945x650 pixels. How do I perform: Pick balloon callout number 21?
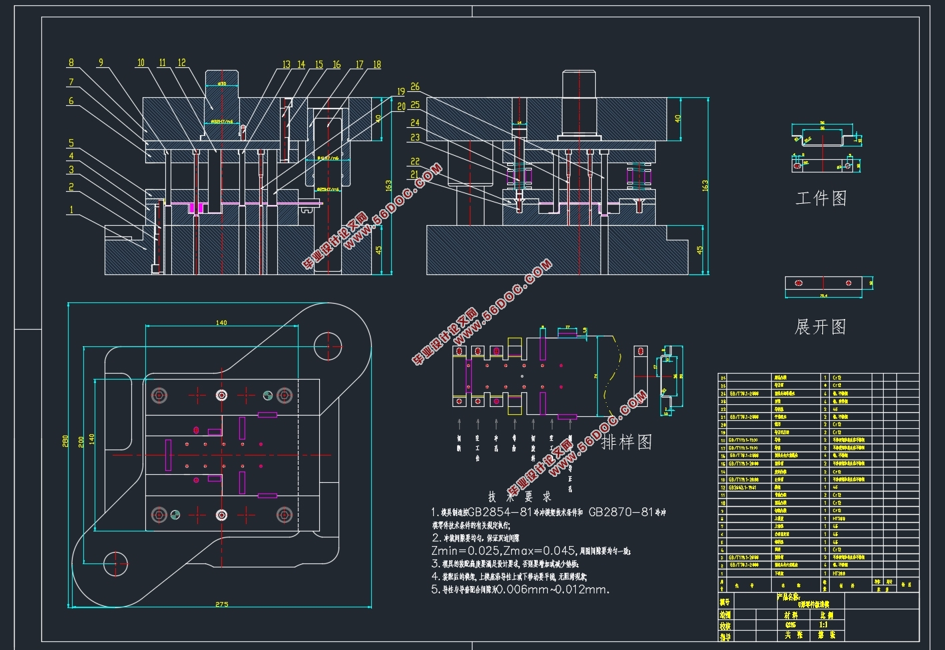pyautogui.click(x=415, y=174)
